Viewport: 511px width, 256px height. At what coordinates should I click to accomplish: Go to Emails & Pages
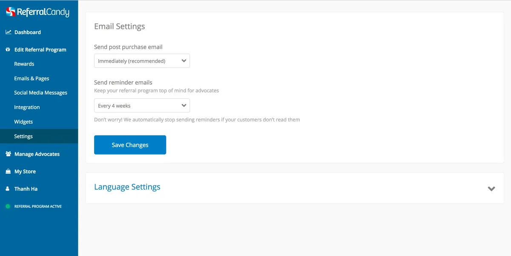click(32, 78)
